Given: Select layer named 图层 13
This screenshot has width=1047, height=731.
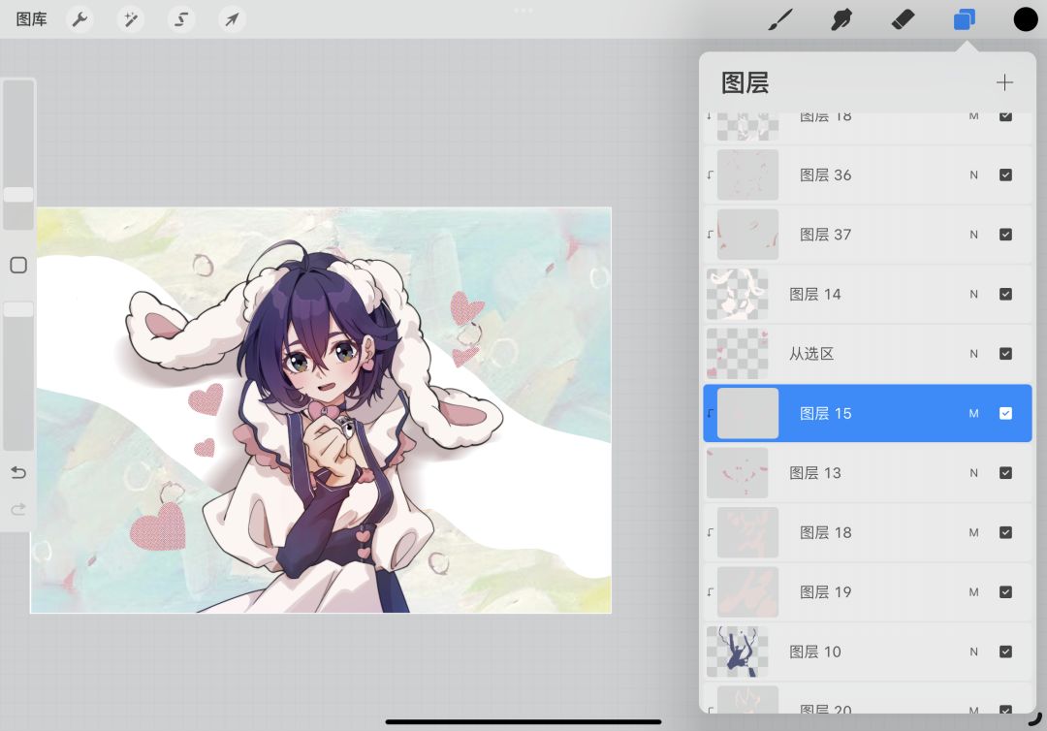Looking at the screenshot, I should coord(814,473).
